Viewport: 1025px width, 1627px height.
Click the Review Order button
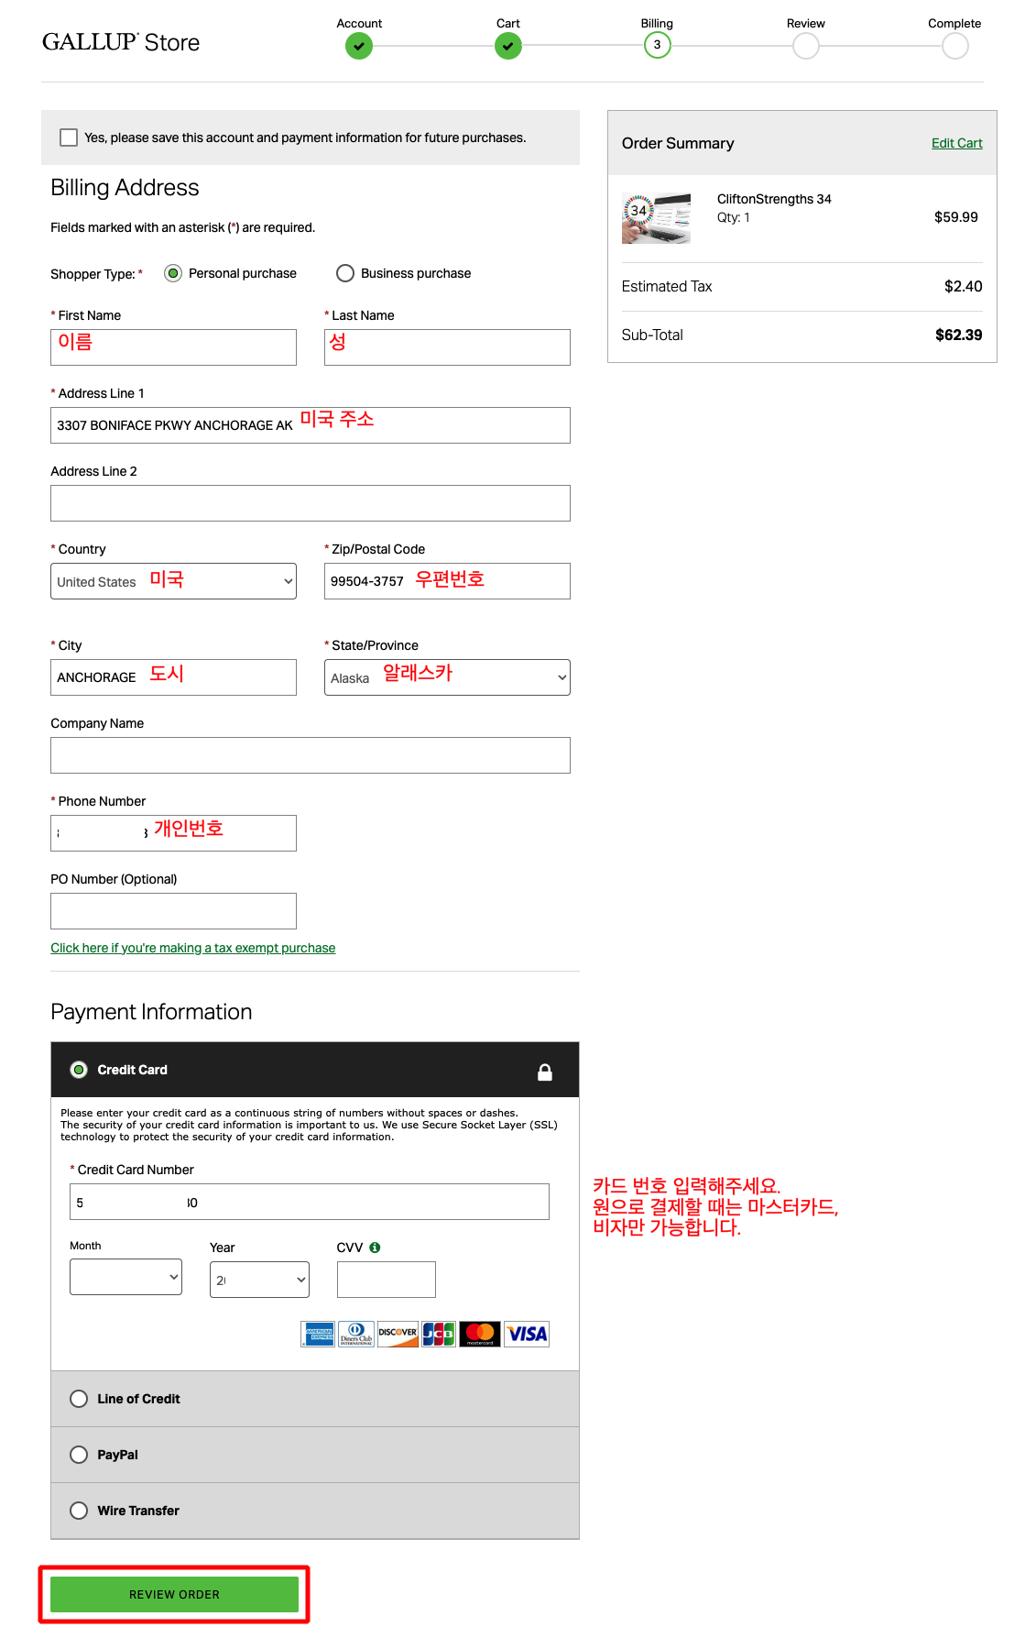coord(174,1595)
